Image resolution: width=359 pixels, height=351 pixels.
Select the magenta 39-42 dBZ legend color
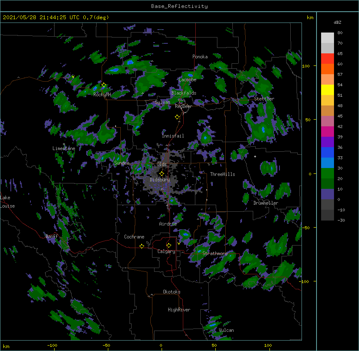click(x=327, y=131)
